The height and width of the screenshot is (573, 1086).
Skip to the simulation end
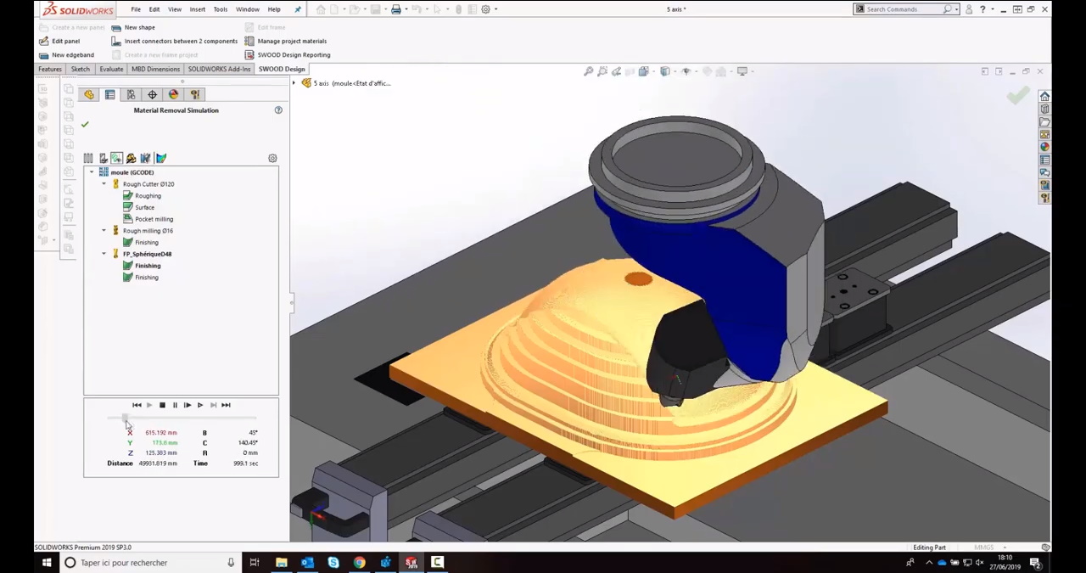click(226, 405)
